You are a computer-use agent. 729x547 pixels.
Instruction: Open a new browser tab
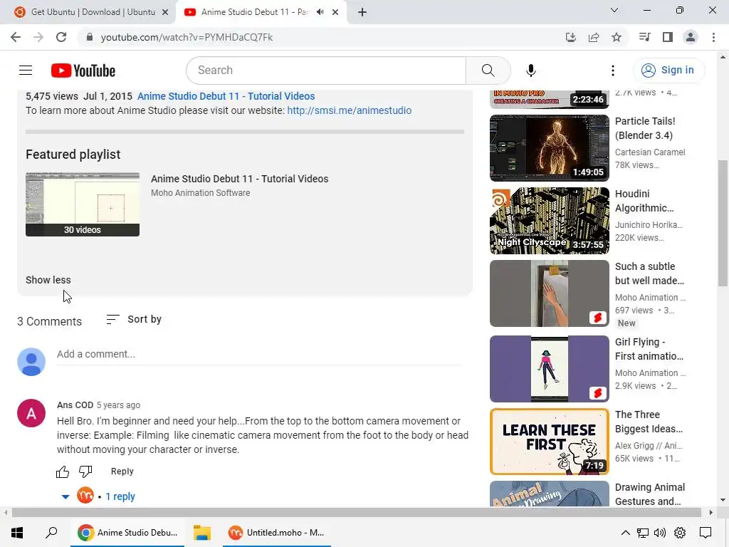pos(362,12)
